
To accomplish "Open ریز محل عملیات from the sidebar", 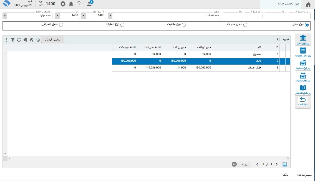I will [303, 52].
